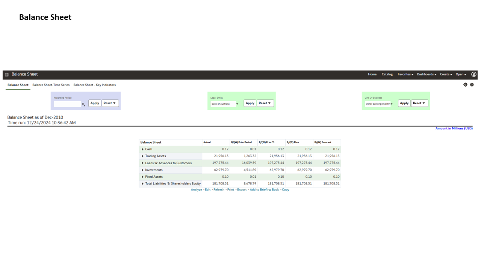
Task: Expand the Trading Assets row
Action: point(143,156)
